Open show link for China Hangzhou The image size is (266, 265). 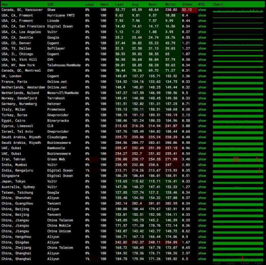coord(202,237)
